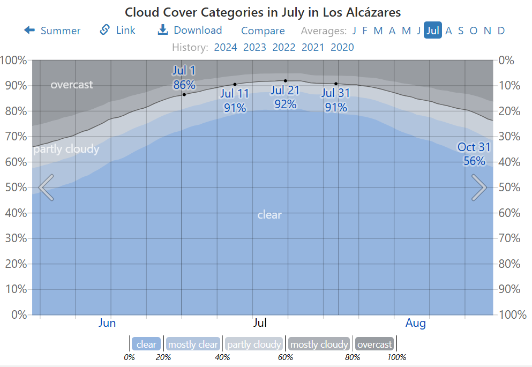View 2024 history data
The width and height of the screenshot is (532, 367).
(226, 47)
